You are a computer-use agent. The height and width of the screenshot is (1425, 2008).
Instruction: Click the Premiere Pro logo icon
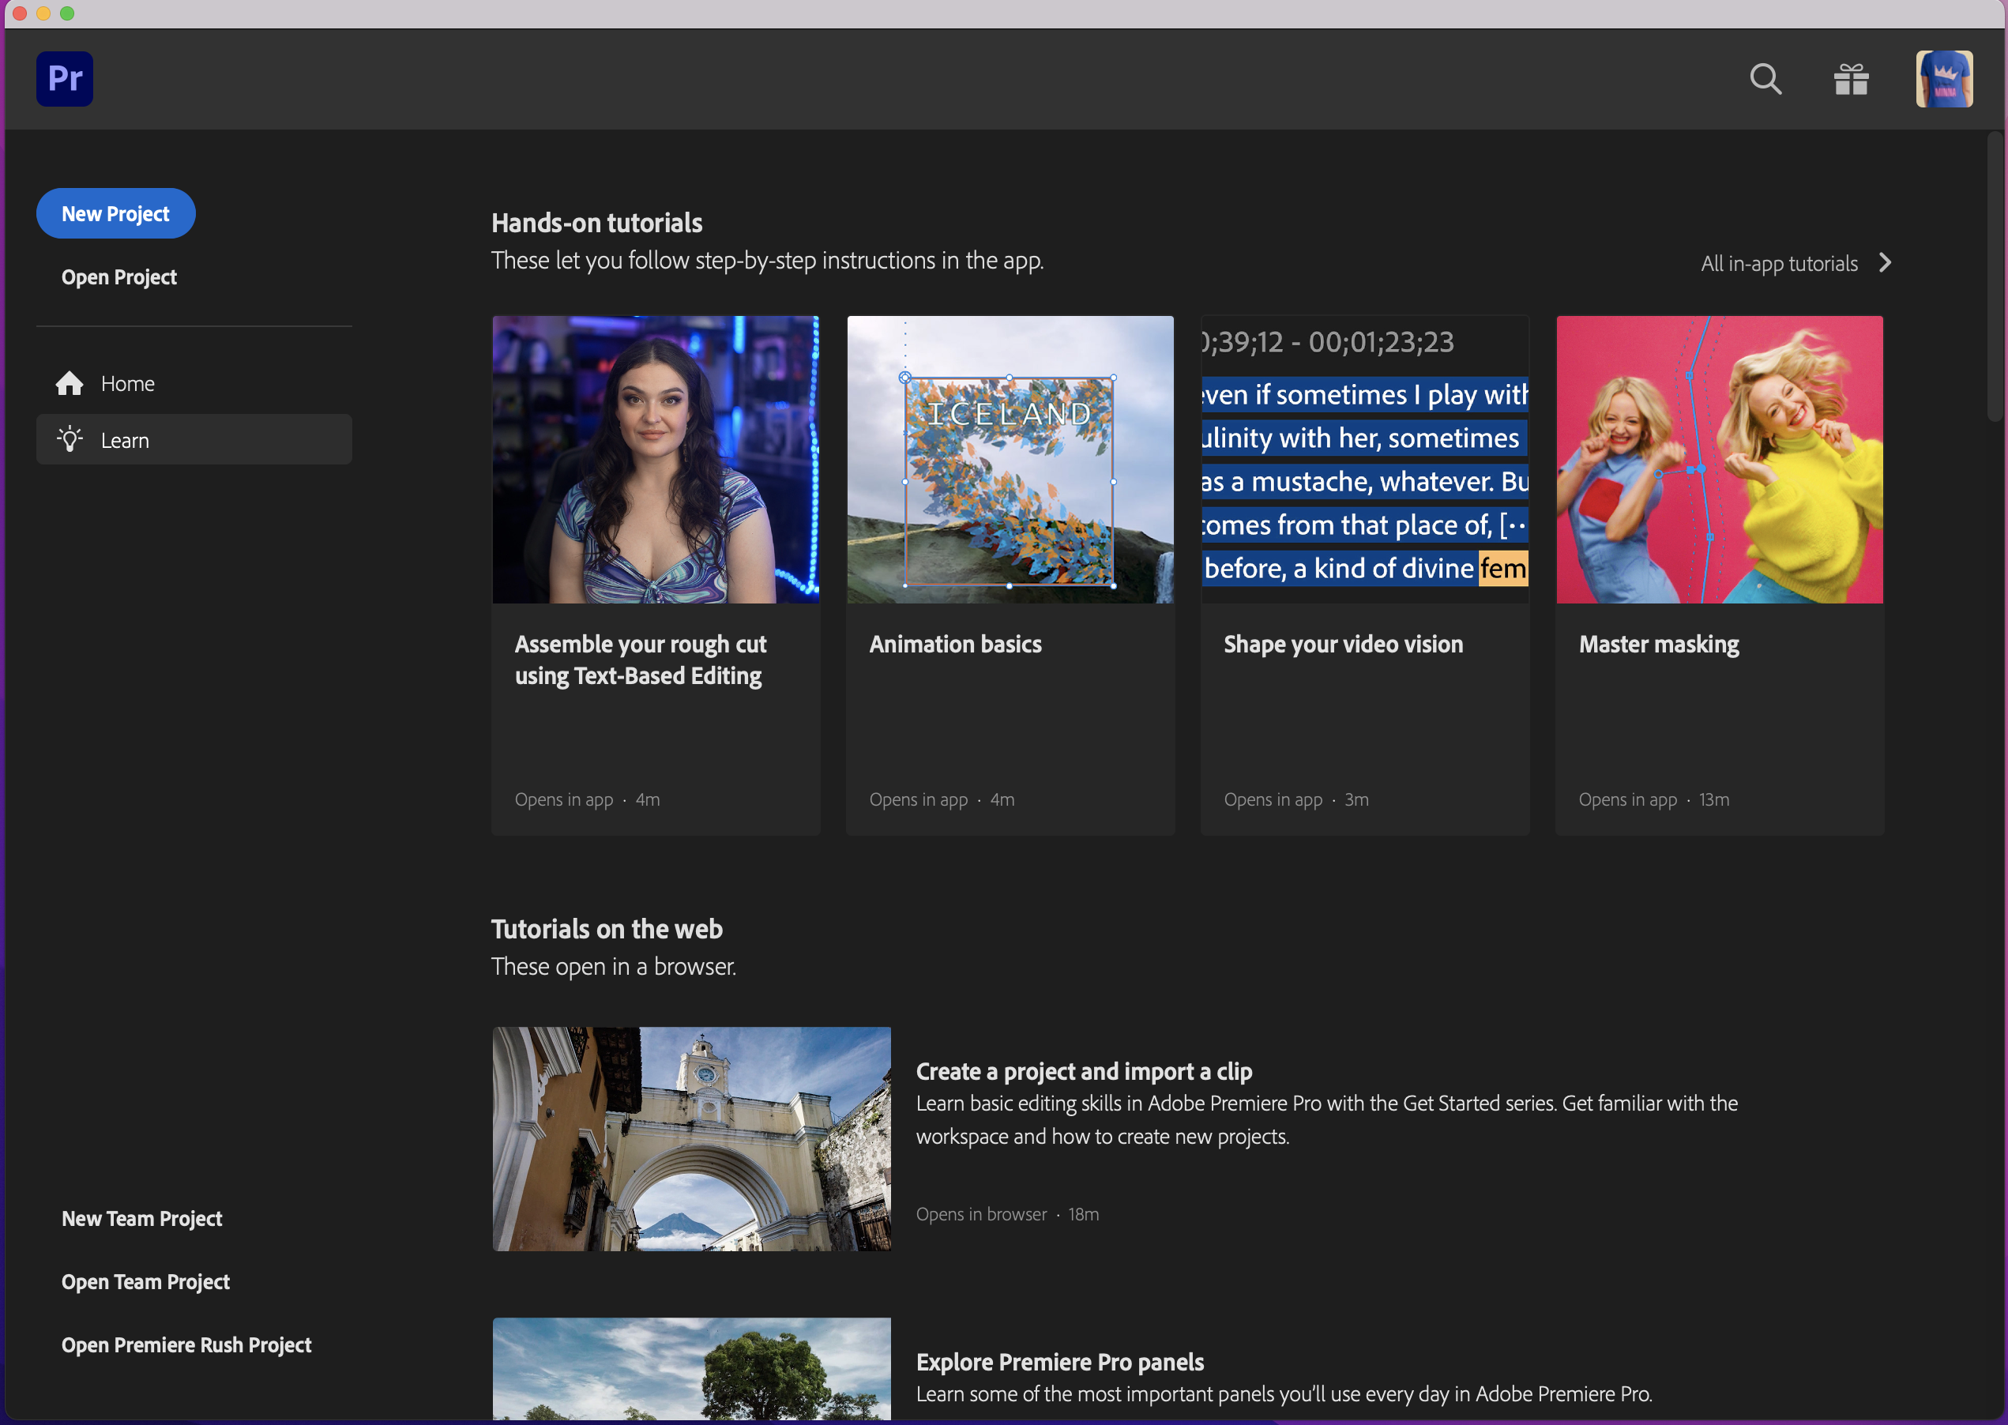click(x=64, y=79)
